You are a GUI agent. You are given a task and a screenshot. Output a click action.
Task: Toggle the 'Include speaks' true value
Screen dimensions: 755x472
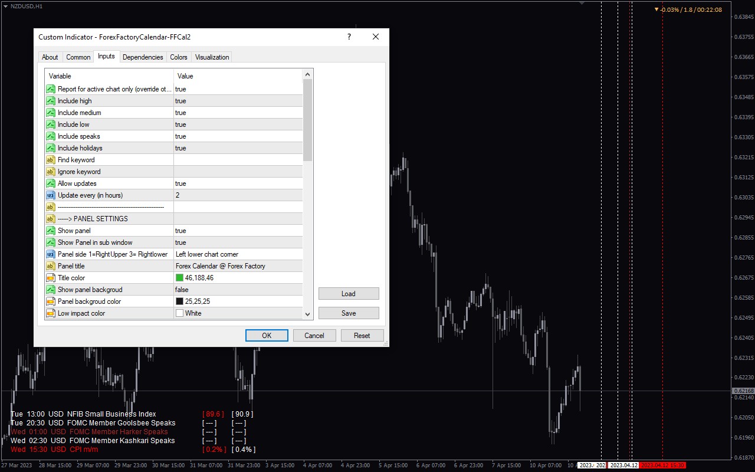[238, 136]
